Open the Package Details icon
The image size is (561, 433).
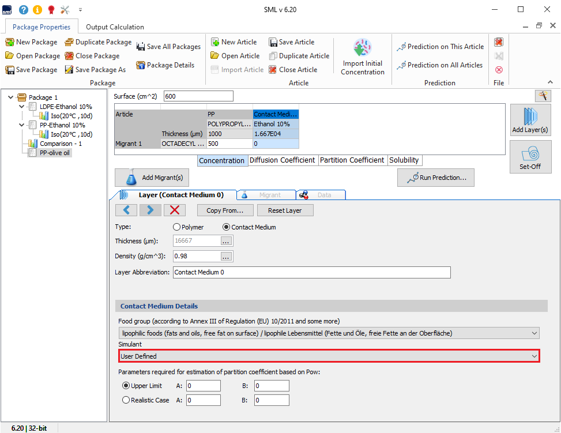pos(140,65)
